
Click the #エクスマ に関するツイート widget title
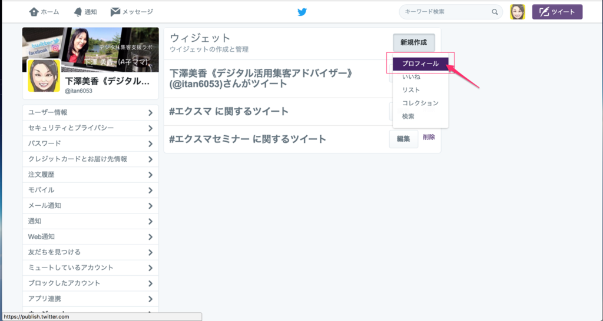pyautogui.click(x=229, y=111)
